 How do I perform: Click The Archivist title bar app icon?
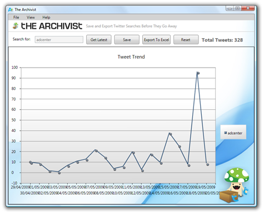(x=11, y=9)
